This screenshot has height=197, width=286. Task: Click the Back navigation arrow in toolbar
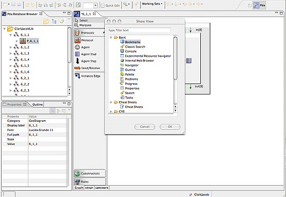(x=190, y=4)
